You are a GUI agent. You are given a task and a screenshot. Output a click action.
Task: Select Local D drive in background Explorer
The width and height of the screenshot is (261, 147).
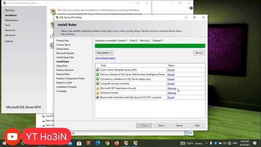click(x=48, y=116)
